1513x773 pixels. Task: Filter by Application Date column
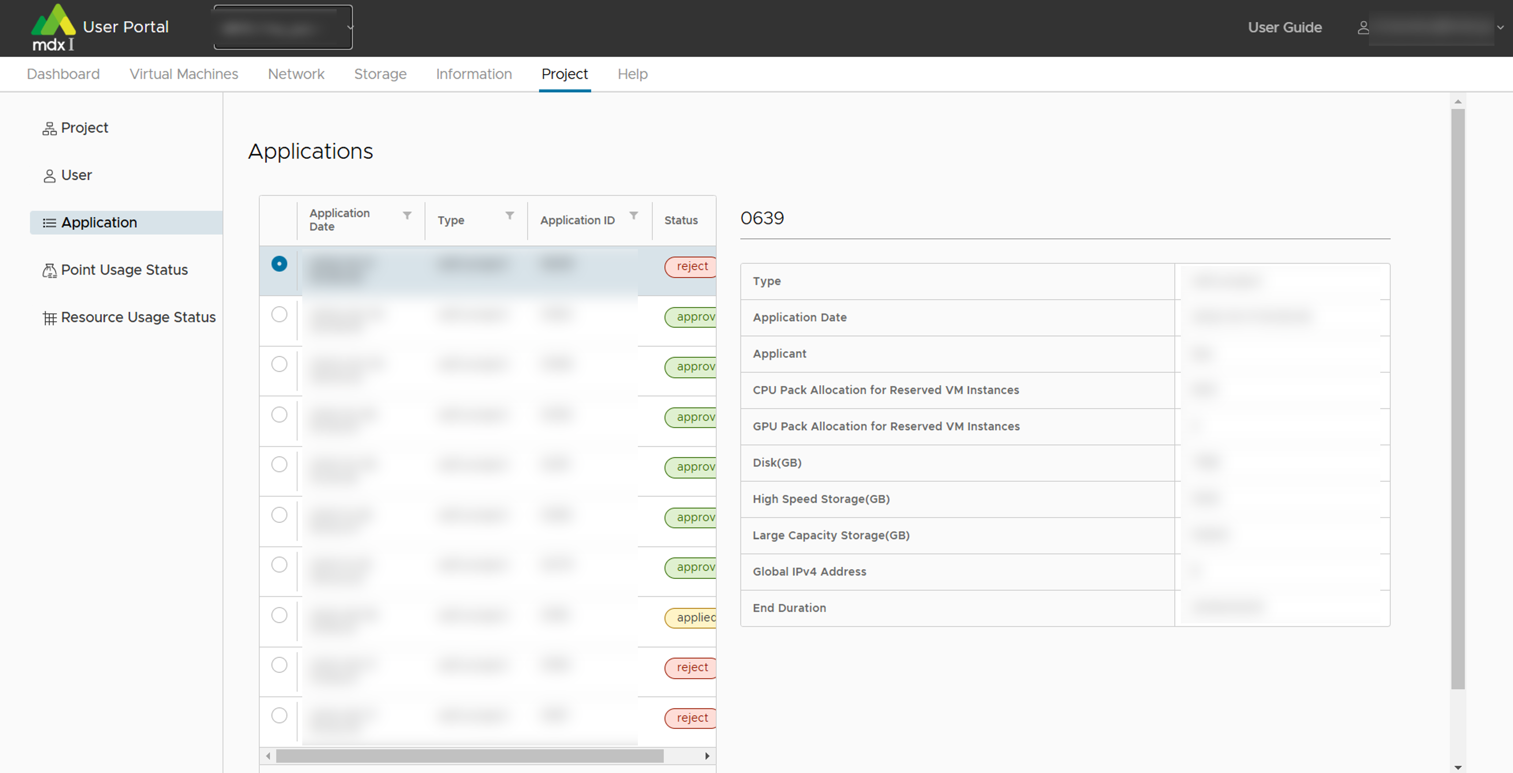click(407, 216)
